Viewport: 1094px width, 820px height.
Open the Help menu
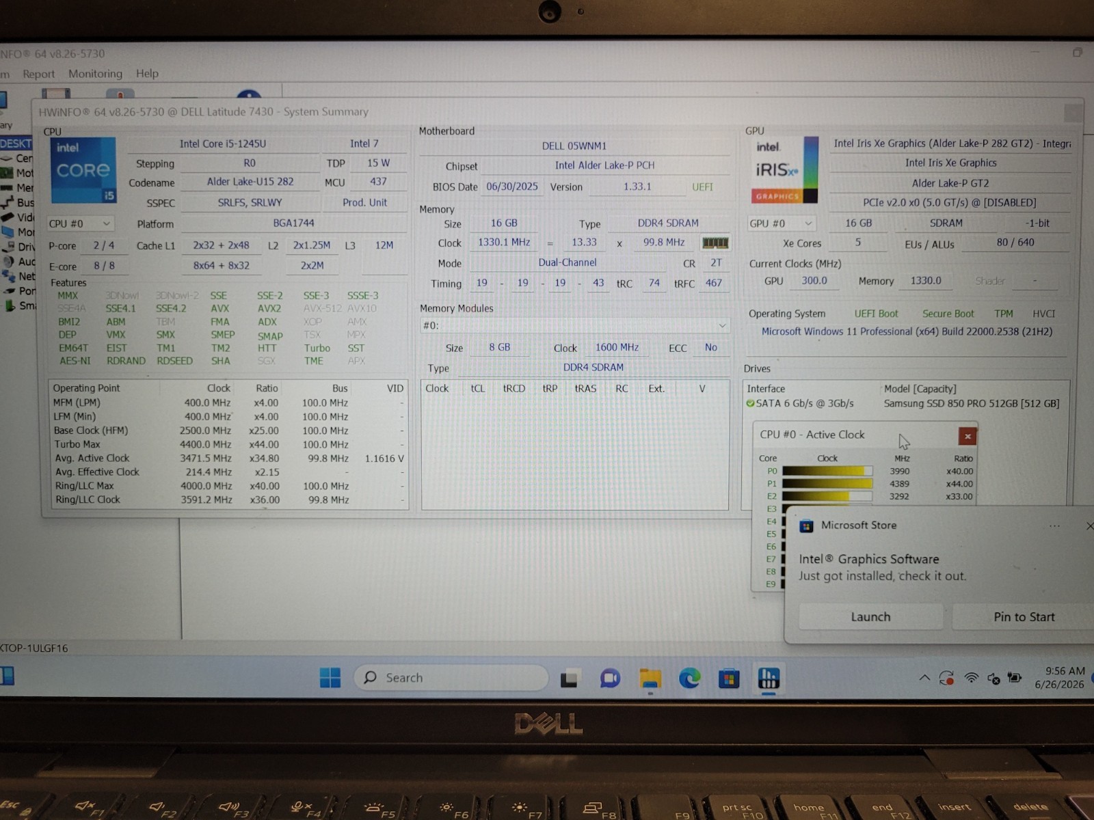click(147, 73)
